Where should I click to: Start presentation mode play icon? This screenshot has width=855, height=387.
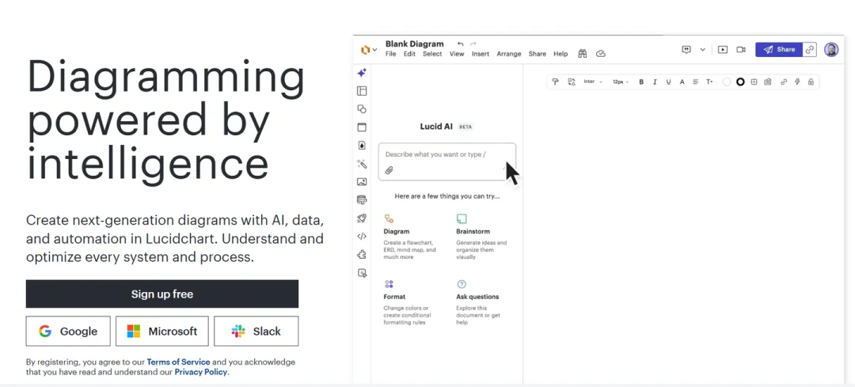click(x=723, y=50)
